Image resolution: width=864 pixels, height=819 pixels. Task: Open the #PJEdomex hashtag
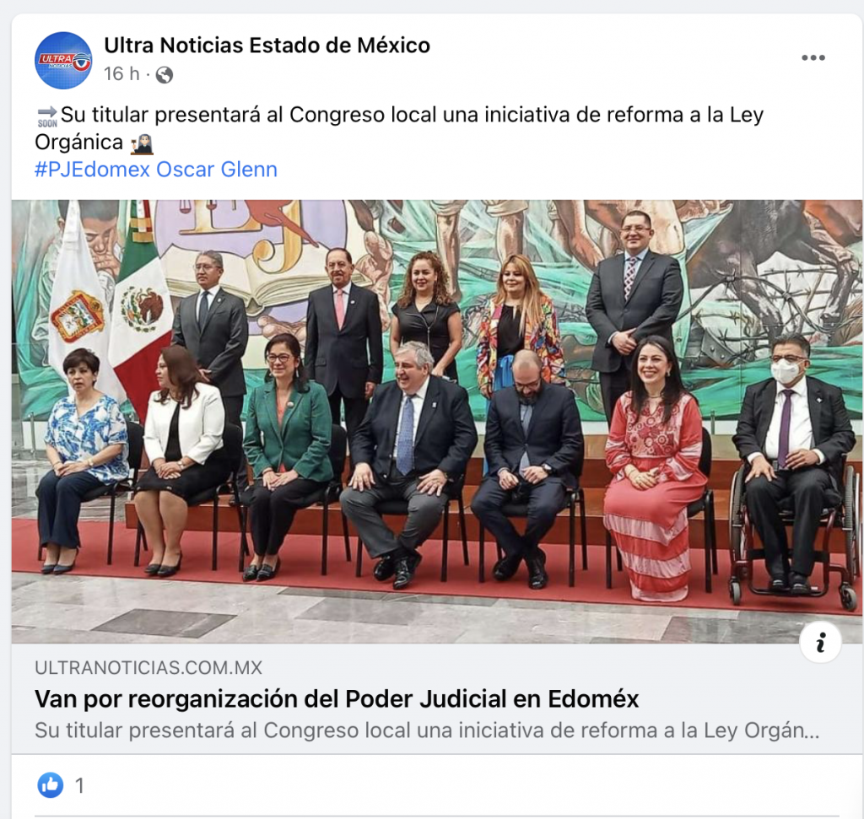pos(93,170)
